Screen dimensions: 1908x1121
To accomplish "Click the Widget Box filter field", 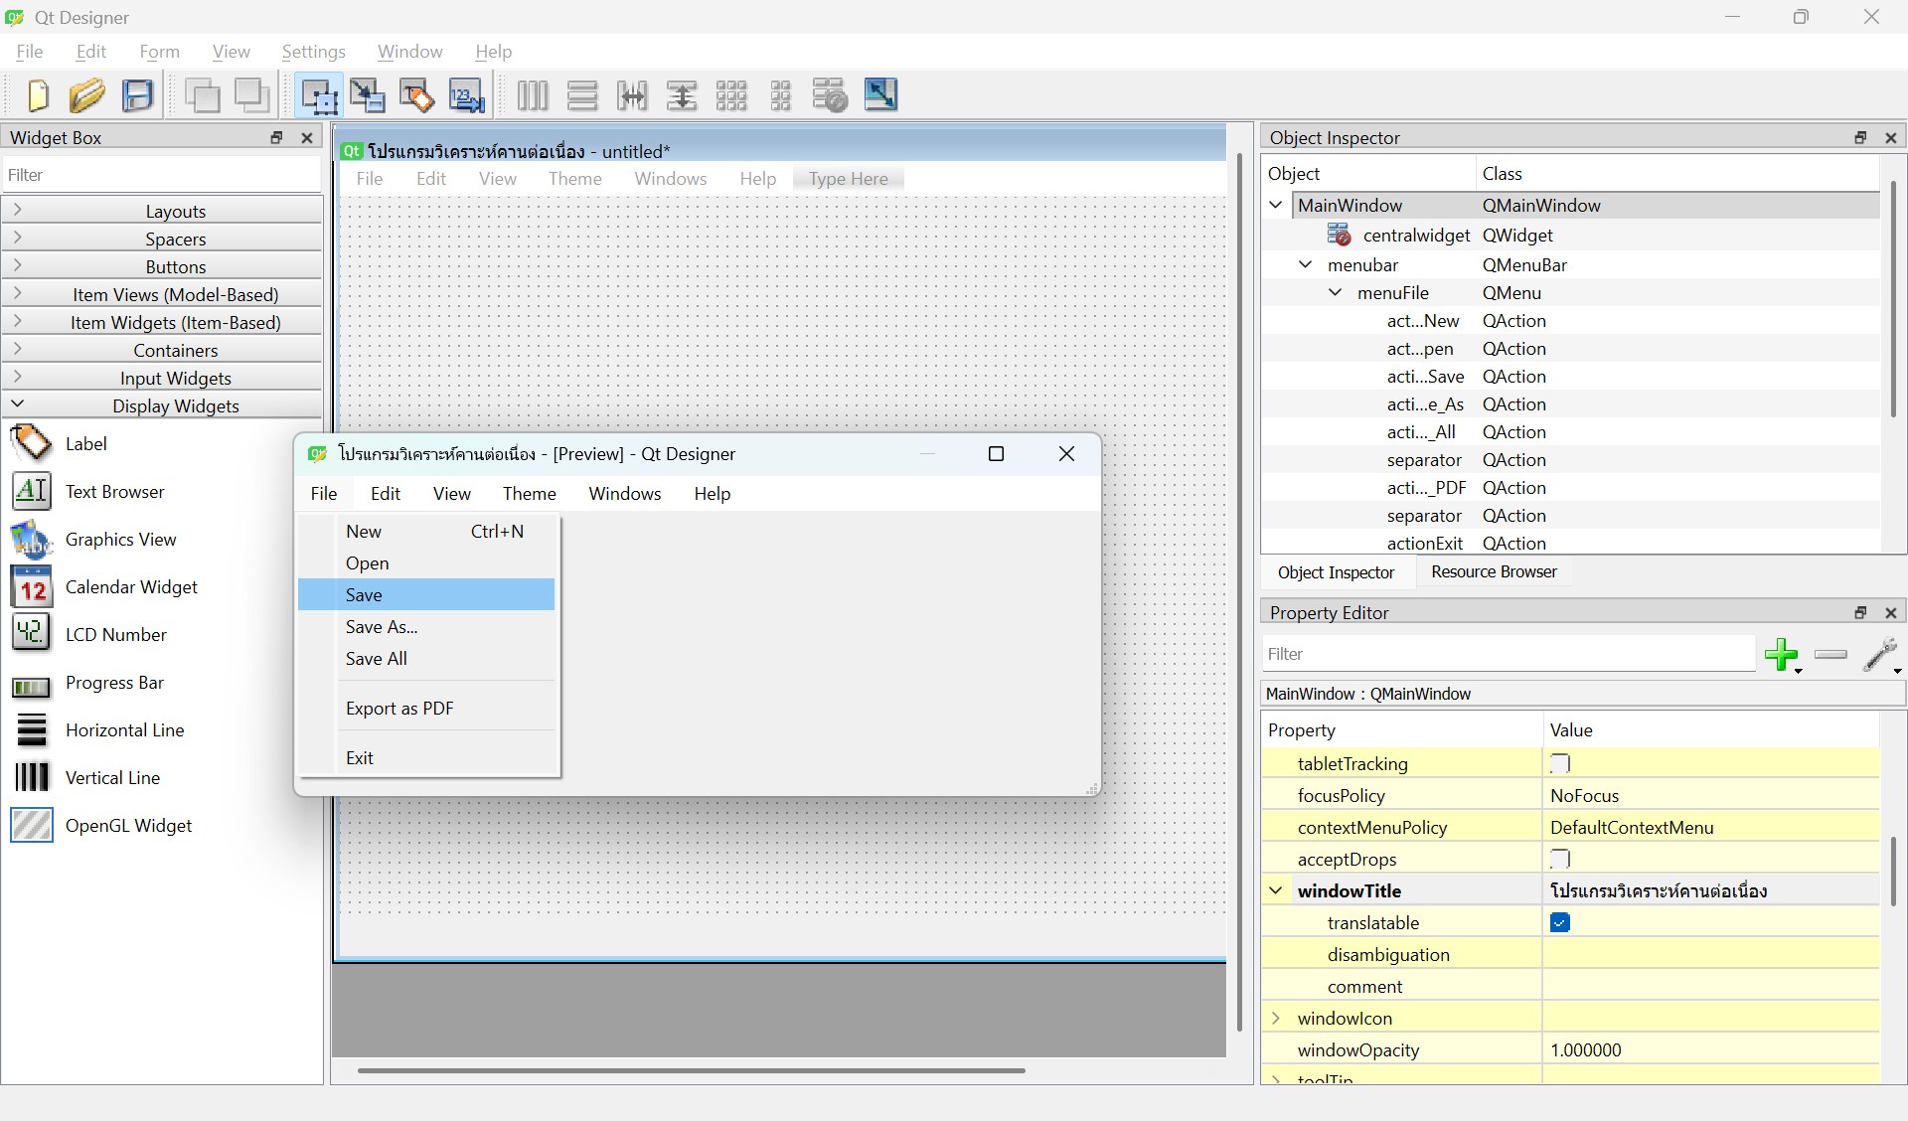I will [162, 175].
